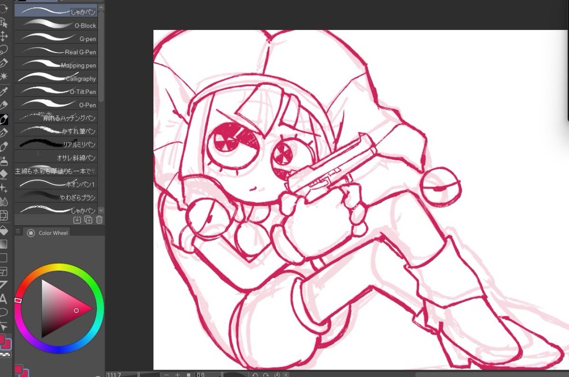Select the Correct line tool
The width and height of the screenshot is (569, 377).
click(4, 326)
